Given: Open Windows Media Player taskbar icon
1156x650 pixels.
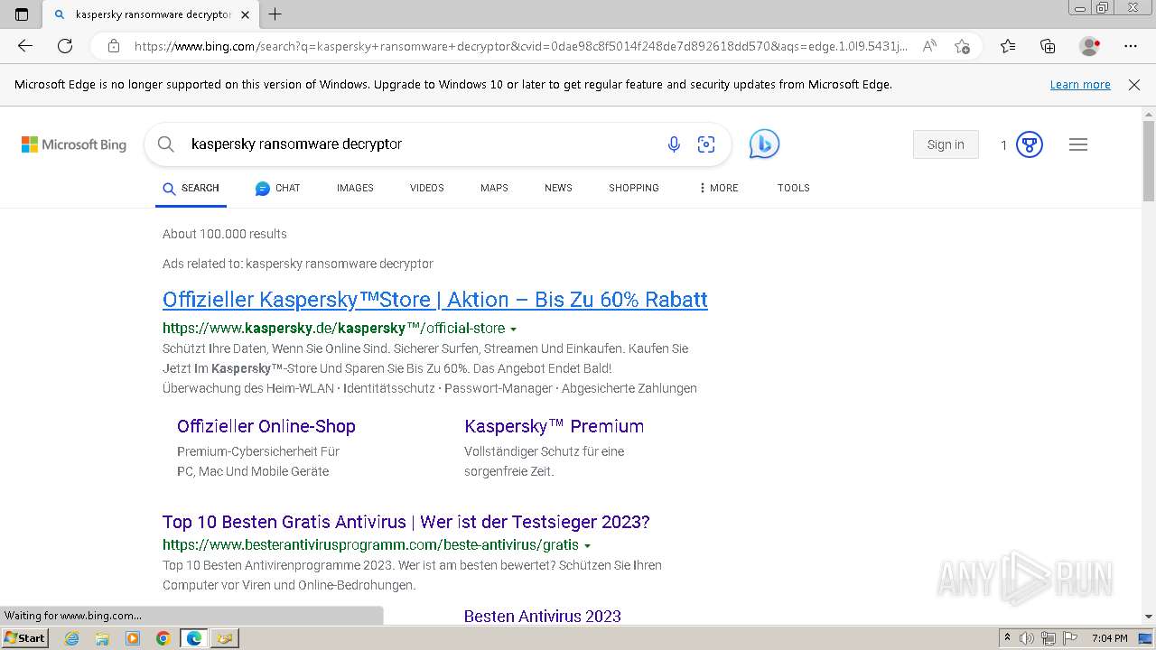Looking at the screenshot, I should click(x=133, y=638).
